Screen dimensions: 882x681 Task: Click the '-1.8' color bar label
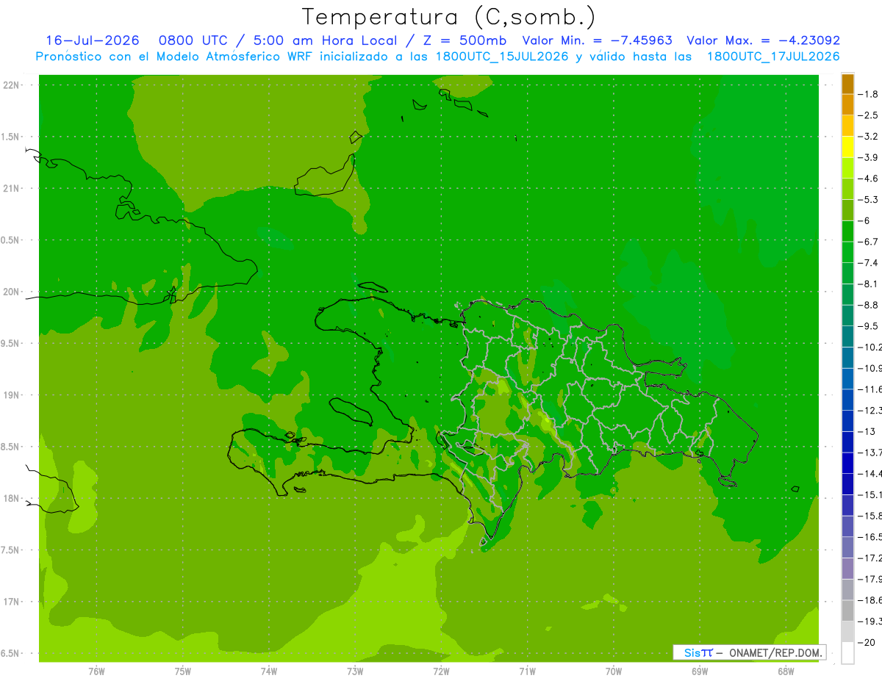868,94
